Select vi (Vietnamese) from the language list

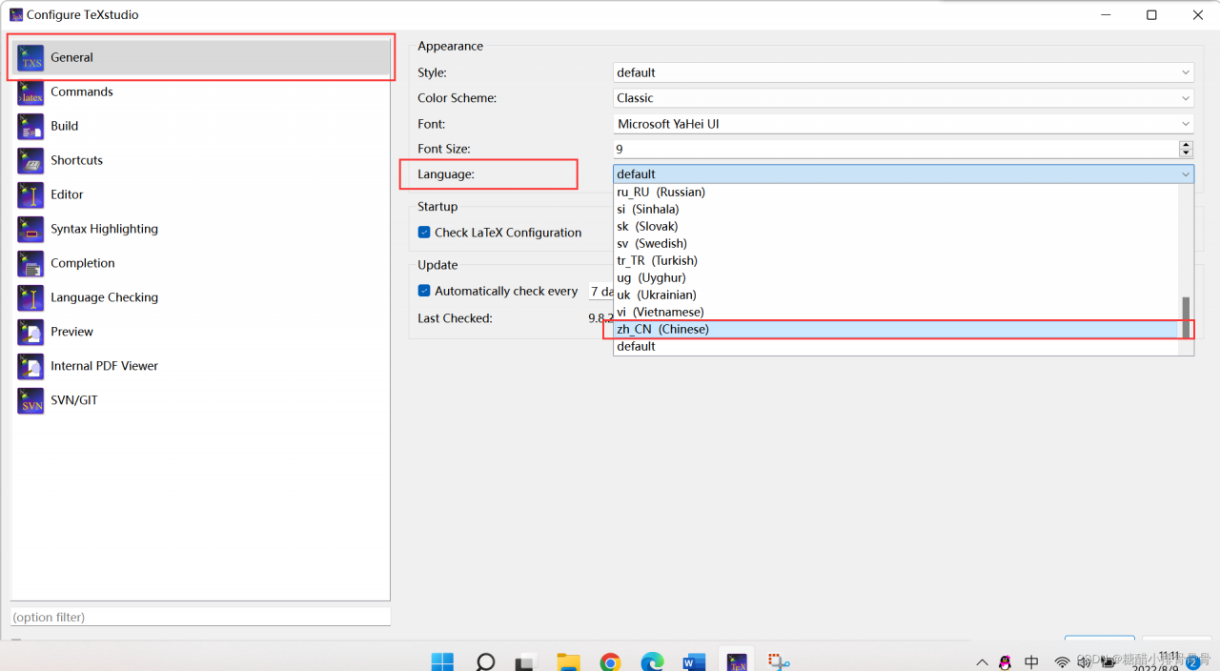coord(896,312)
